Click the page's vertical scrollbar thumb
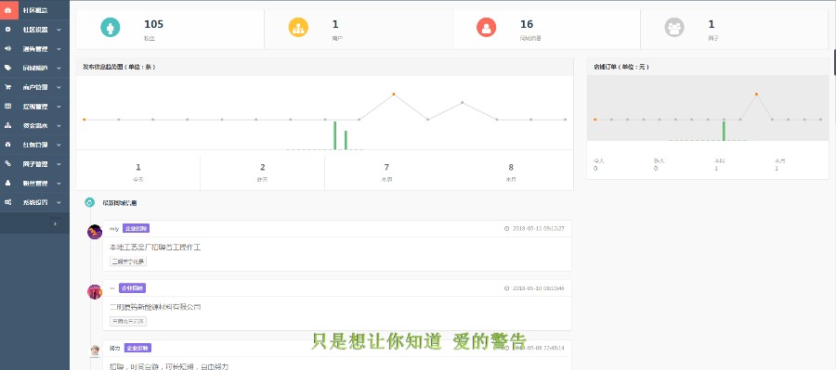The image size is (836, 370). pos(834,63)
